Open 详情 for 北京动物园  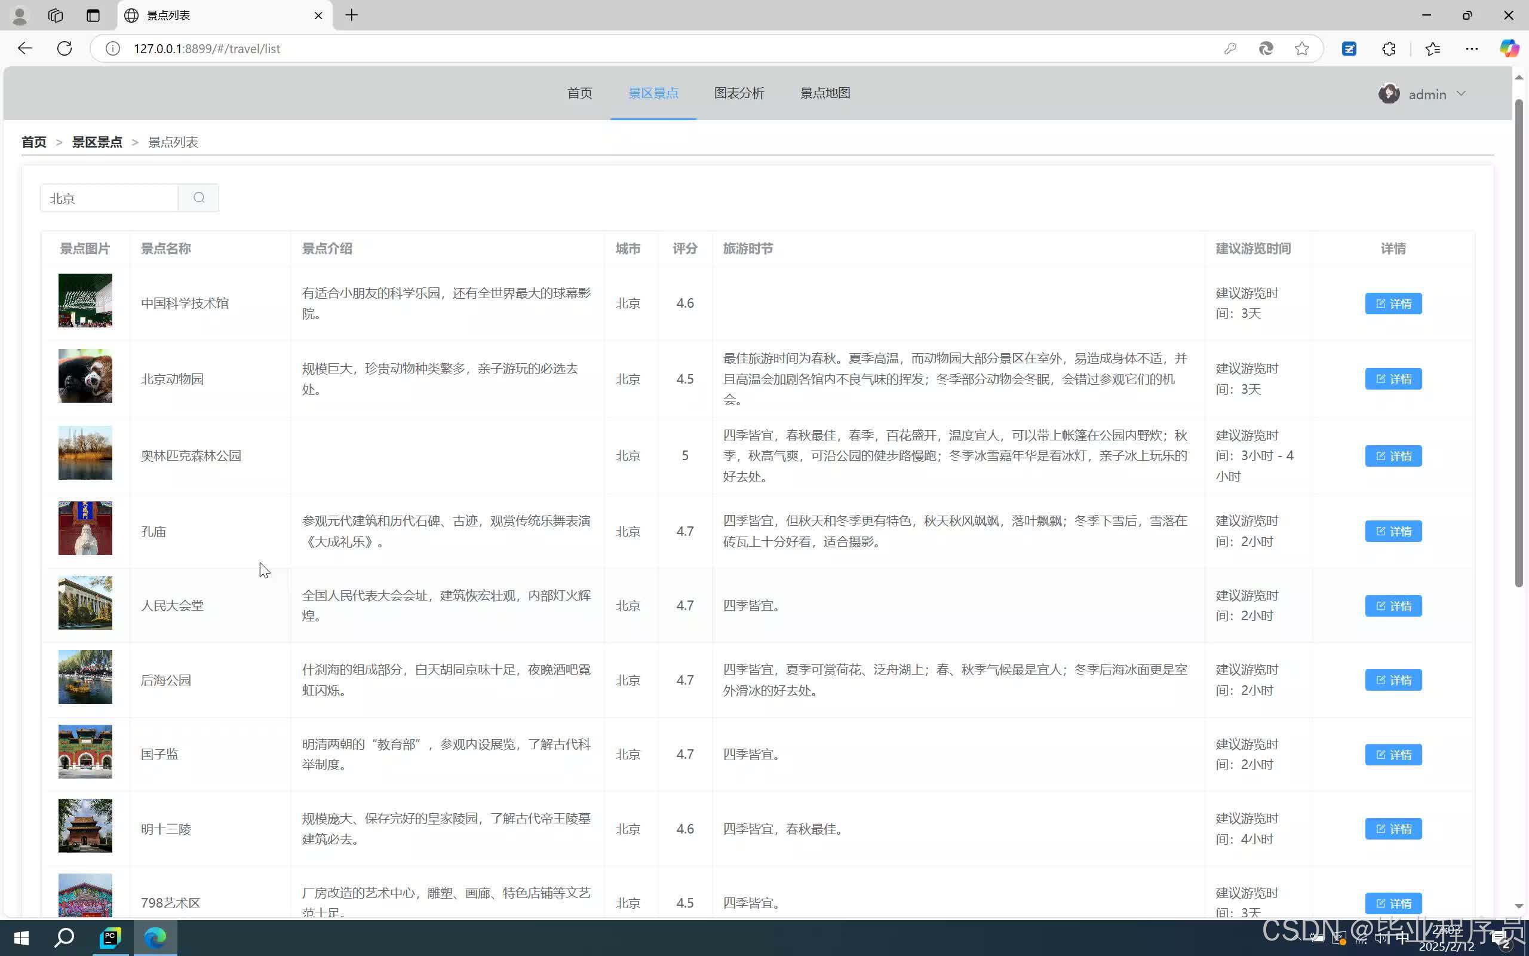[1393, 379]
